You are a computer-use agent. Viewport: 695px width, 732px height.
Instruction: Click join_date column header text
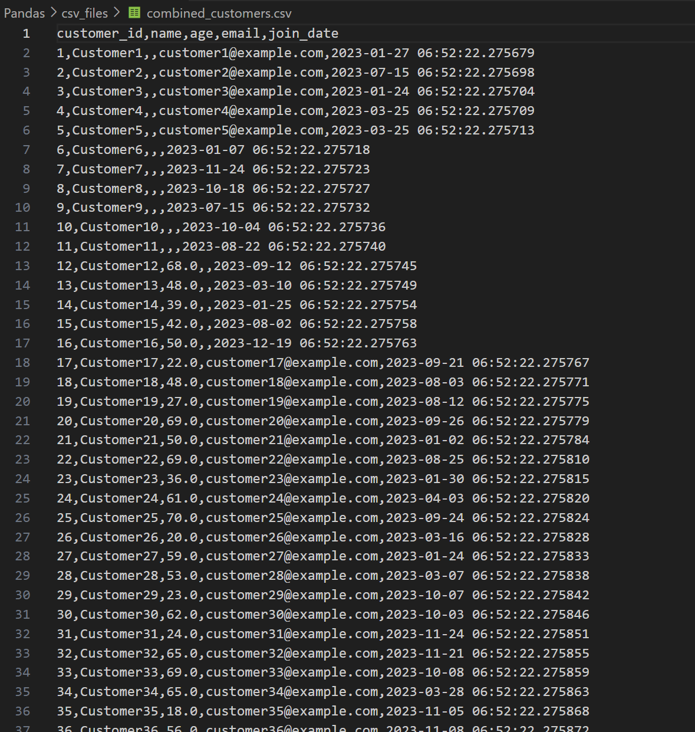tap(304, 34)
